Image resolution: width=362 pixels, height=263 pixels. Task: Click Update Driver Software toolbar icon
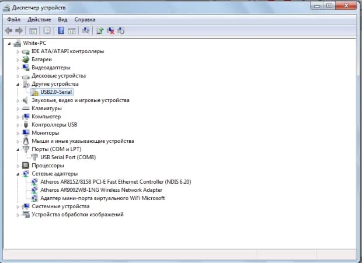point(100,31)
